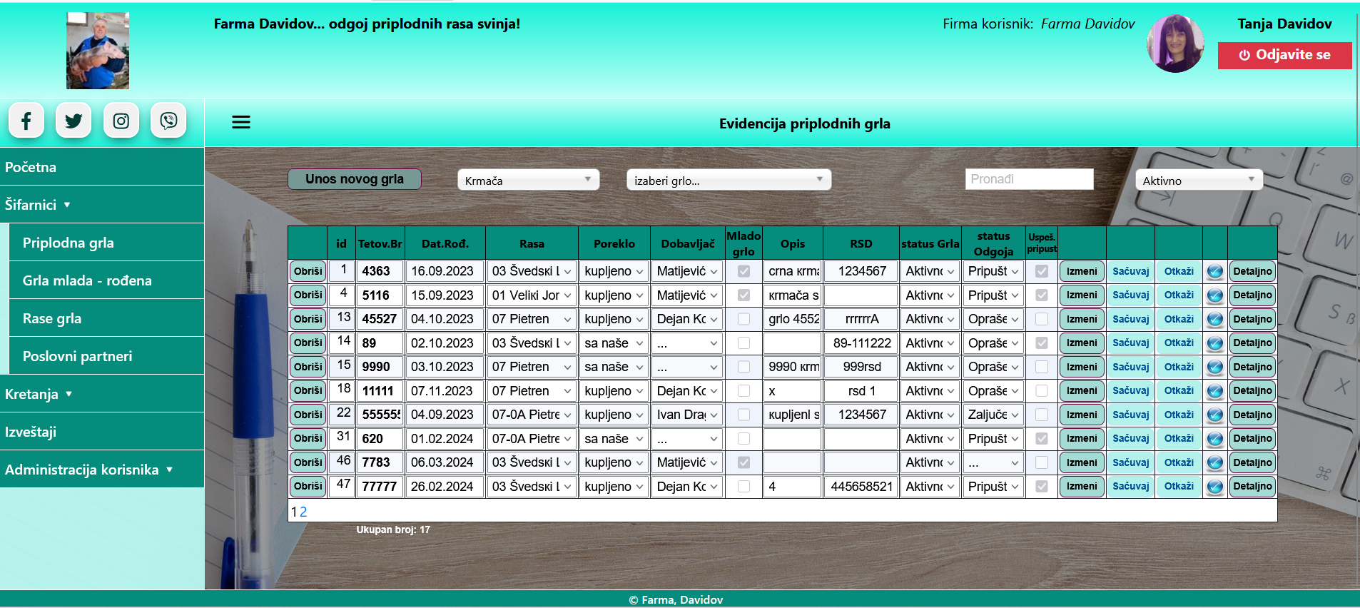Click the Pronađi search field
The height and width of the screenshot is (608, 1360).
[x=1029, y=179]
